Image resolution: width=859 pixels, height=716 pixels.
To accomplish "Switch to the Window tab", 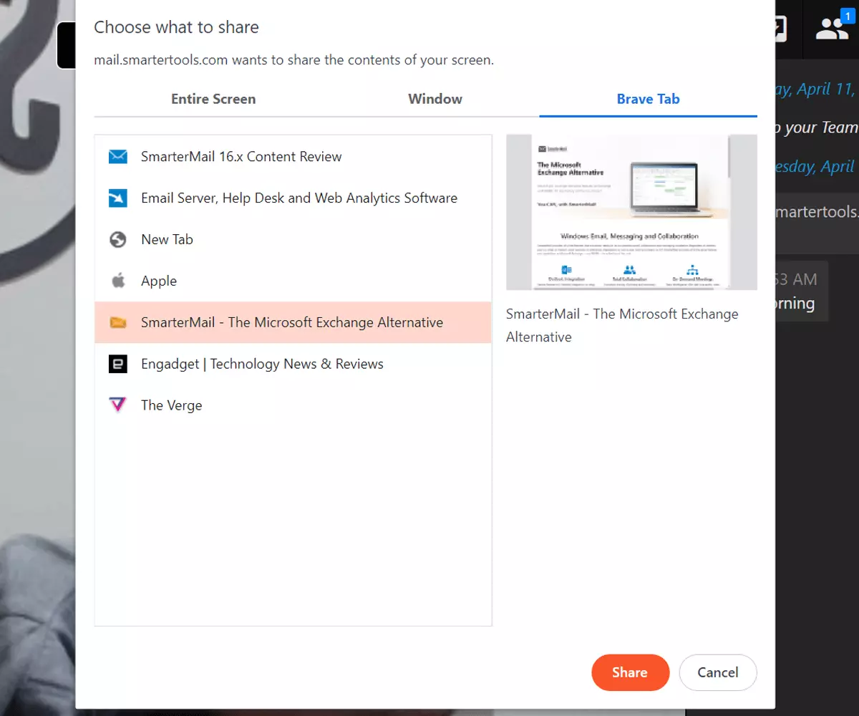I will [x=435, y=99].
